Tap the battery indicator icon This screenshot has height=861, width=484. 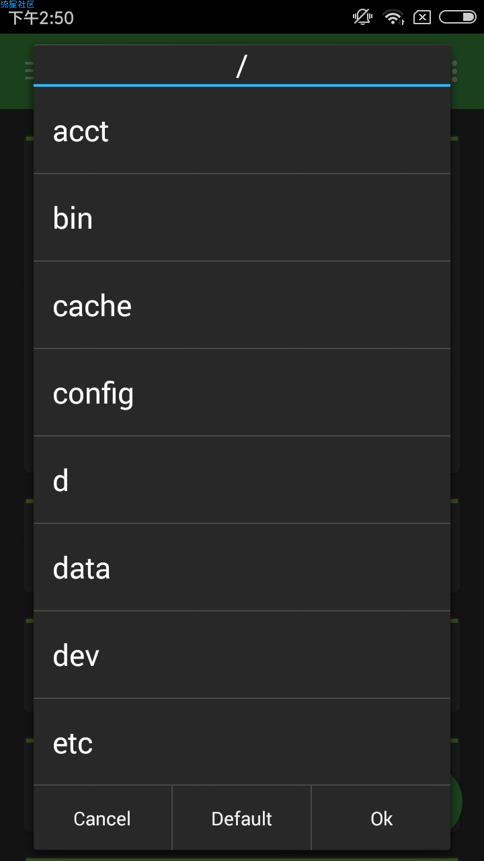click(x=458, y=17)
